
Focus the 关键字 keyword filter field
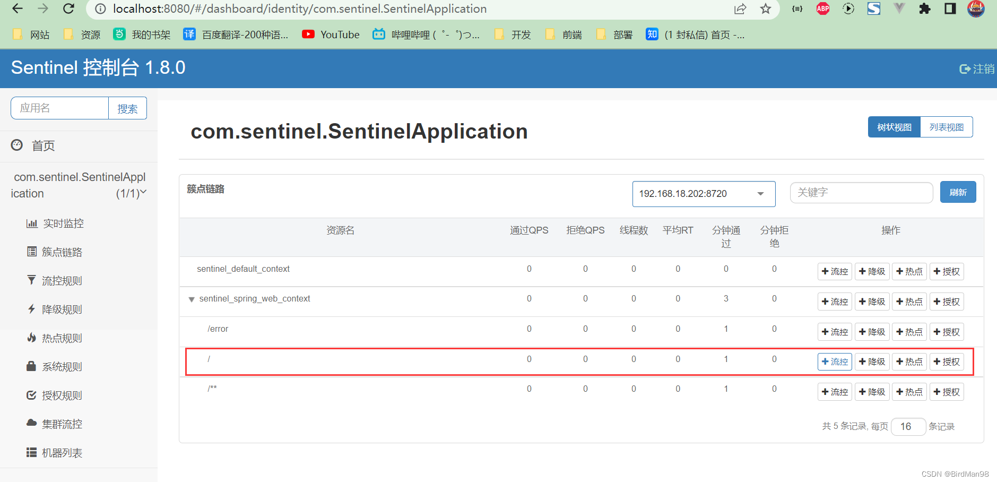[x=861, y=192]
